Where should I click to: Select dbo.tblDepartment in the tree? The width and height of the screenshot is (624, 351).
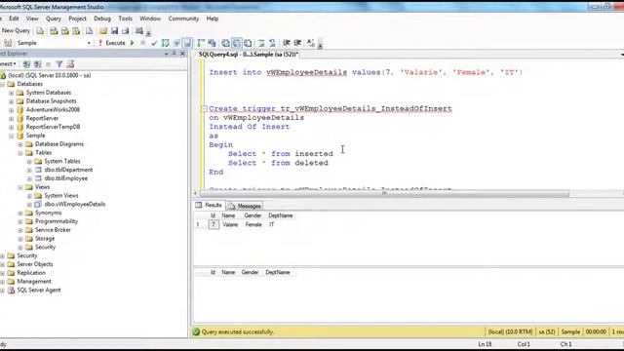pos(68,170)
